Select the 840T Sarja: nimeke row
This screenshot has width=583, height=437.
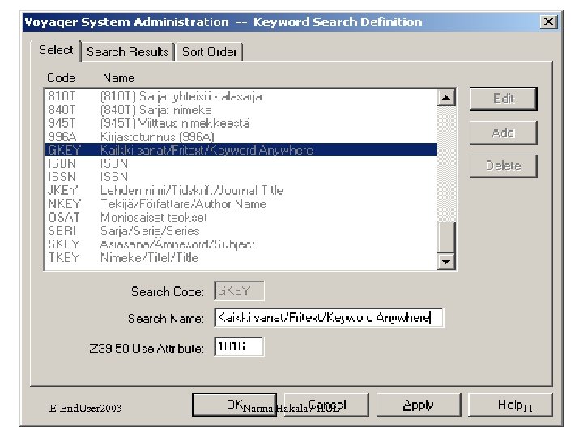coord(241,110)
